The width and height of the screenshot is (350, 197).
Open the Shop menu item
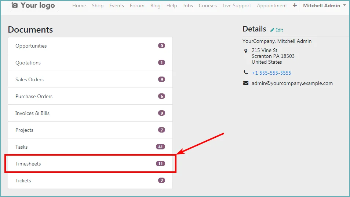pos(98,5)
